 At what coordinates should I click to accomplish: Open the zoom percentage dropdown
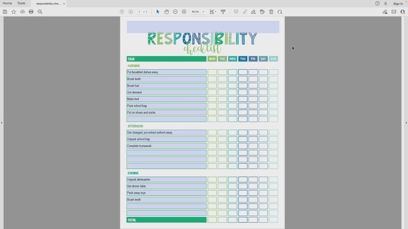pos(203,12)
